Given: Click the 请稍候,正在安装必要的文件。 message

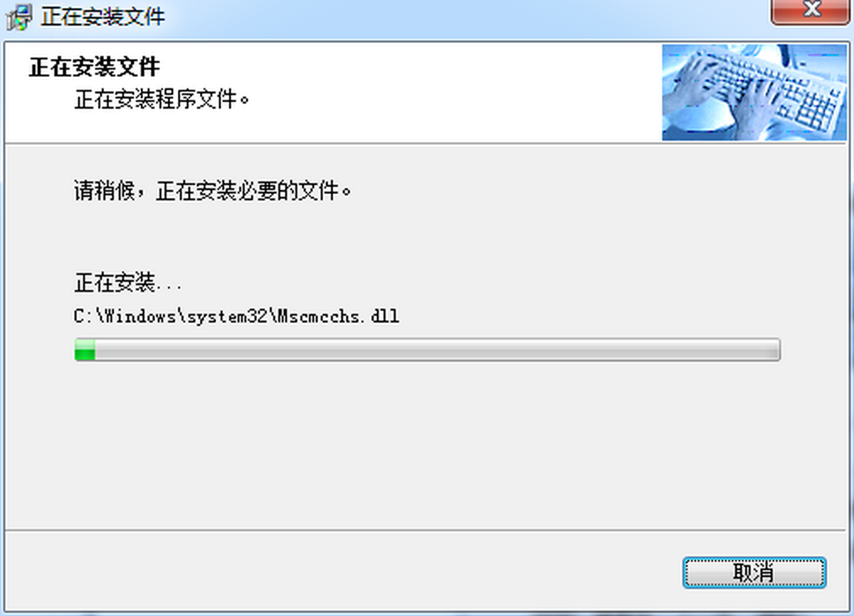Looking at the screenshot, I should (x=213, y=191).
